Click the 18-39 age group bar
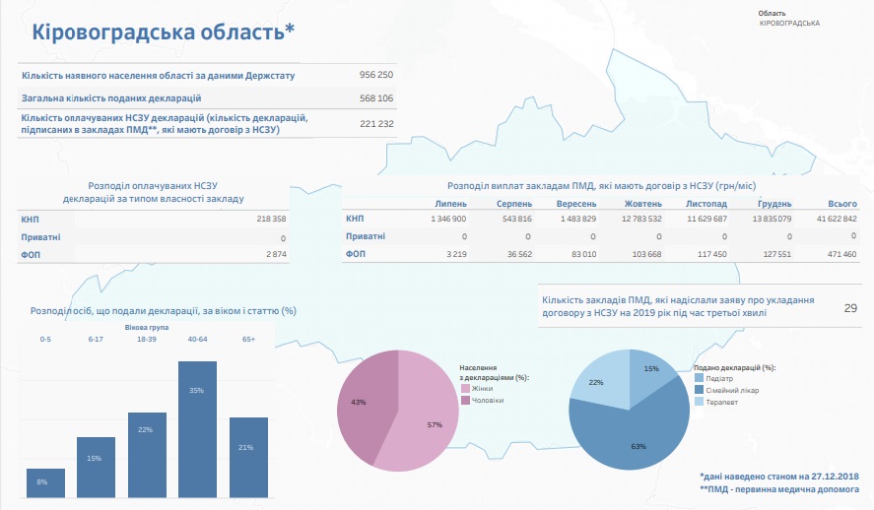874x510 pixels. coord(147,455)
